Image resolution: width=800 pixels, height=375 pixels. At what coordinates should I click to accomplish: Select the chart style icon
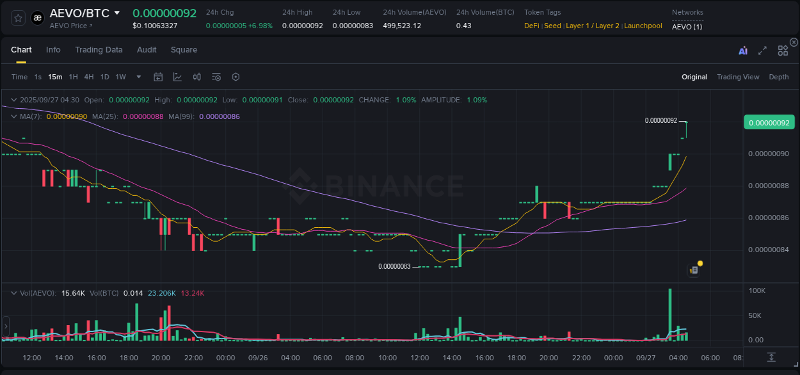(x=177, y=77)
